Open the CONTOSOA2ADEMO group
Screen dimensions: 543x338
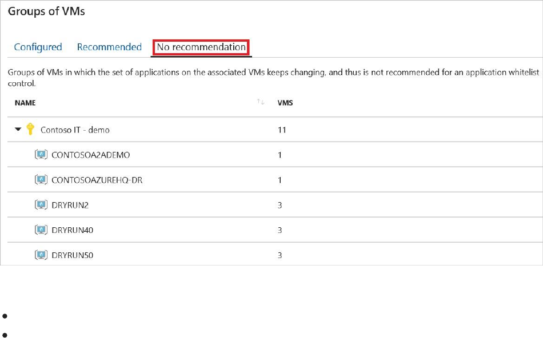87,155
